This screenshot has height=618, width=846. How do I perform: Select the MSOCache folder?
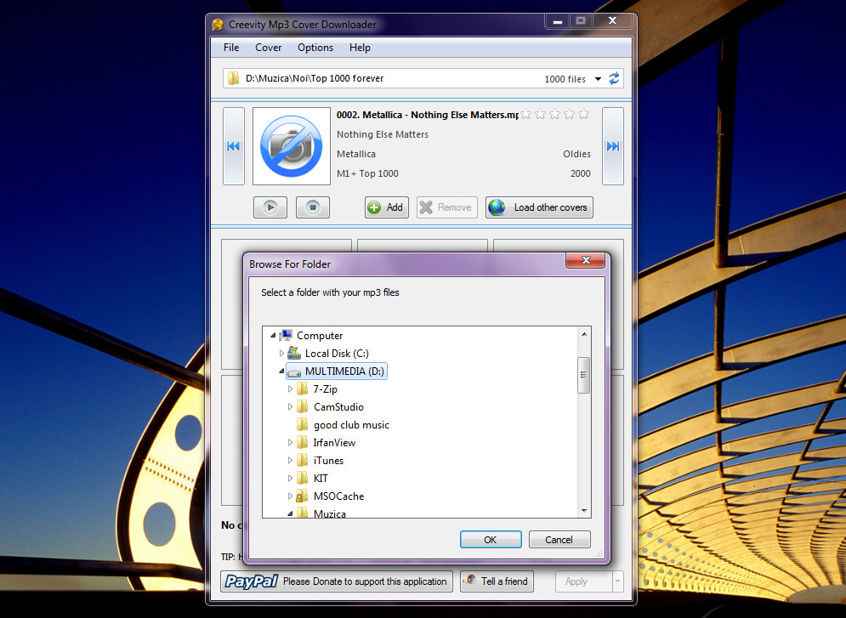click(338, 496)
